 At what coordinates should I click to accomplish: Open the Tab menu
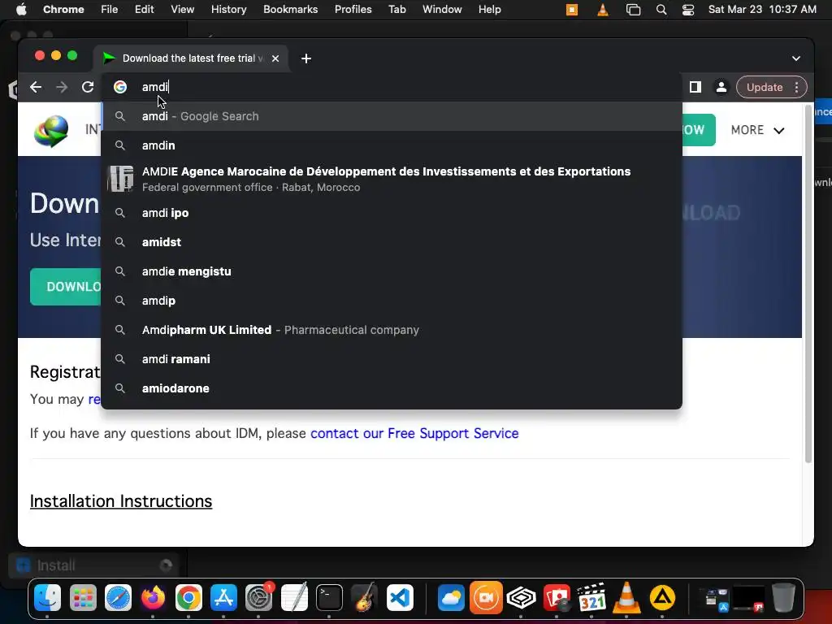tap(396, 10)
